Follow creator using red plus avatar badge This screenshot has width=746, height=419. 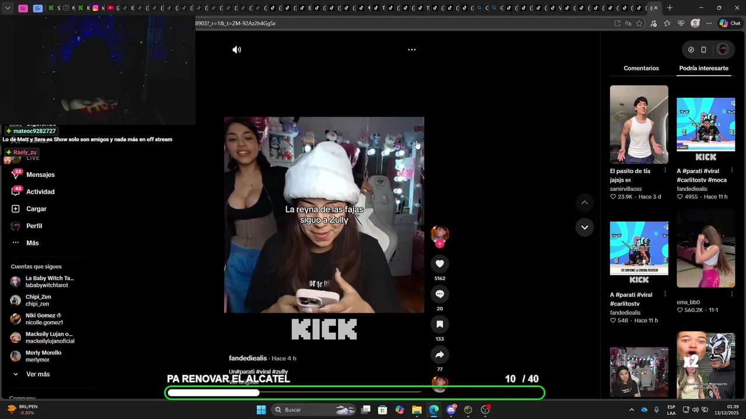[x=439, y=244]
